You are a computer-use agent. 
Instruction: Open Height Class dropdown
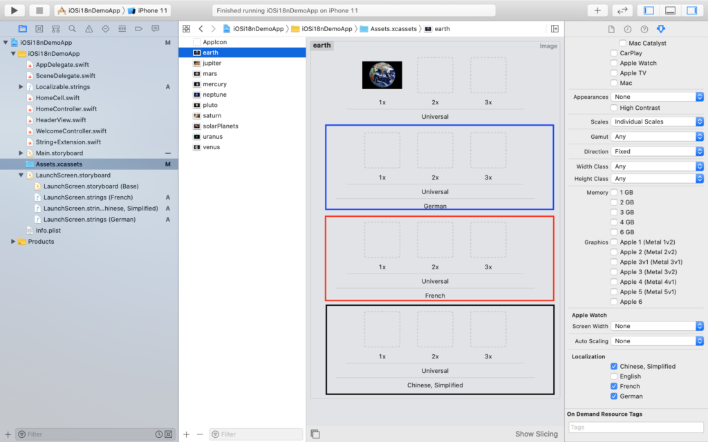(657, 179)
